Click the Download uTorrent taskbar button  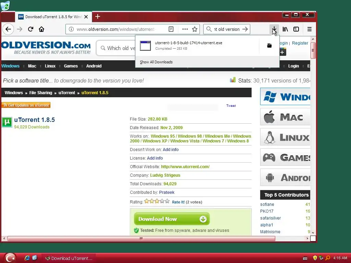pos(69,258)
